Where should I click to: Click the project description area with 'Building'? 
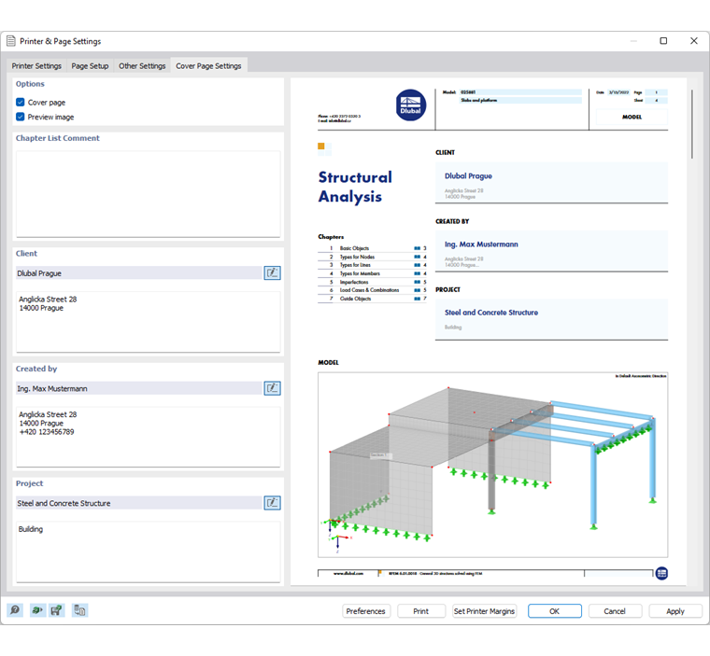pyautogui.click(x=148, y=551)
